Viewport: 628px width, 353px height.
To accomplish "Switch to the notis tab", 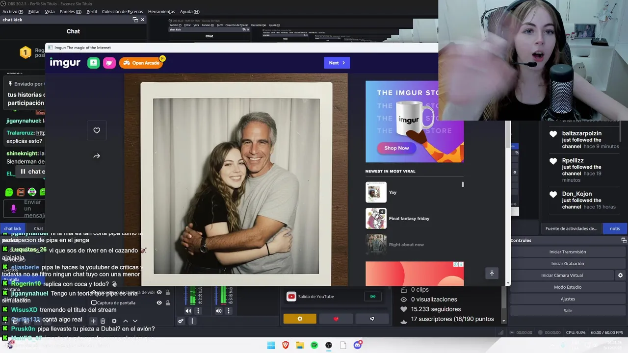I will point(615,228).
